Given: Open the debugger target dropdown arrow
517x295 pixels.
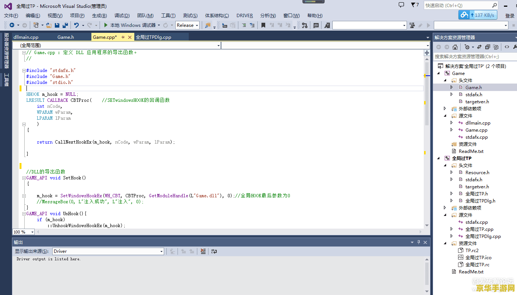Looking at the screenshot, I should pyautogui.click(x=159, y=25).
